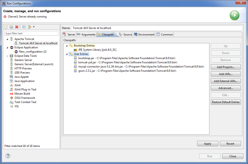The image size is (248, 164).
Task: Click the Close button at bottom
Action: click(x=233, y=156)
